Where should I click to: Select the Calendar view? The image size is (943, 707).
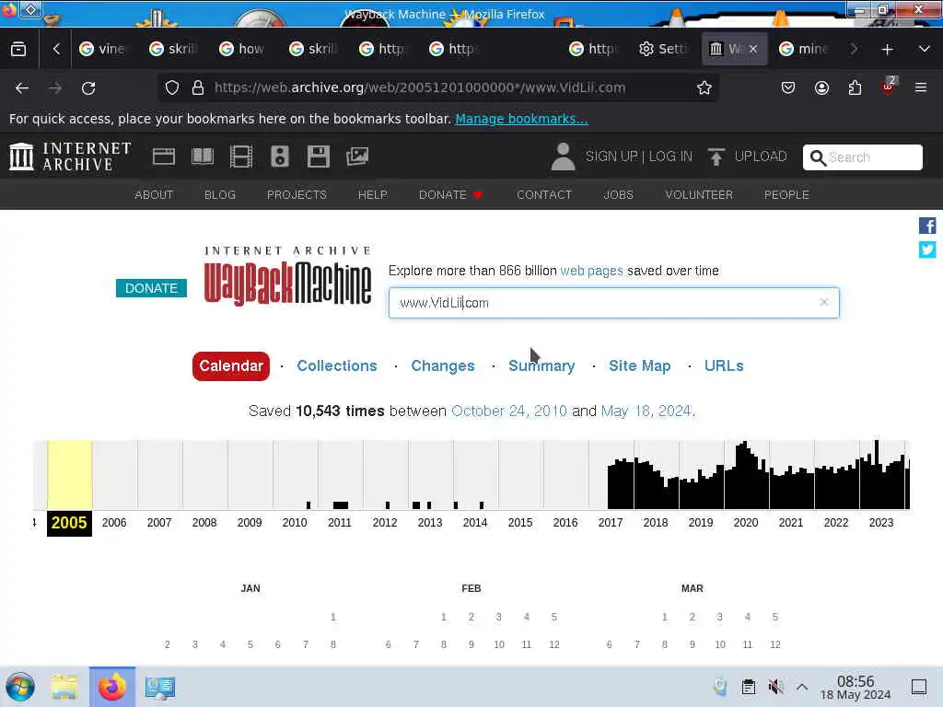231,365
